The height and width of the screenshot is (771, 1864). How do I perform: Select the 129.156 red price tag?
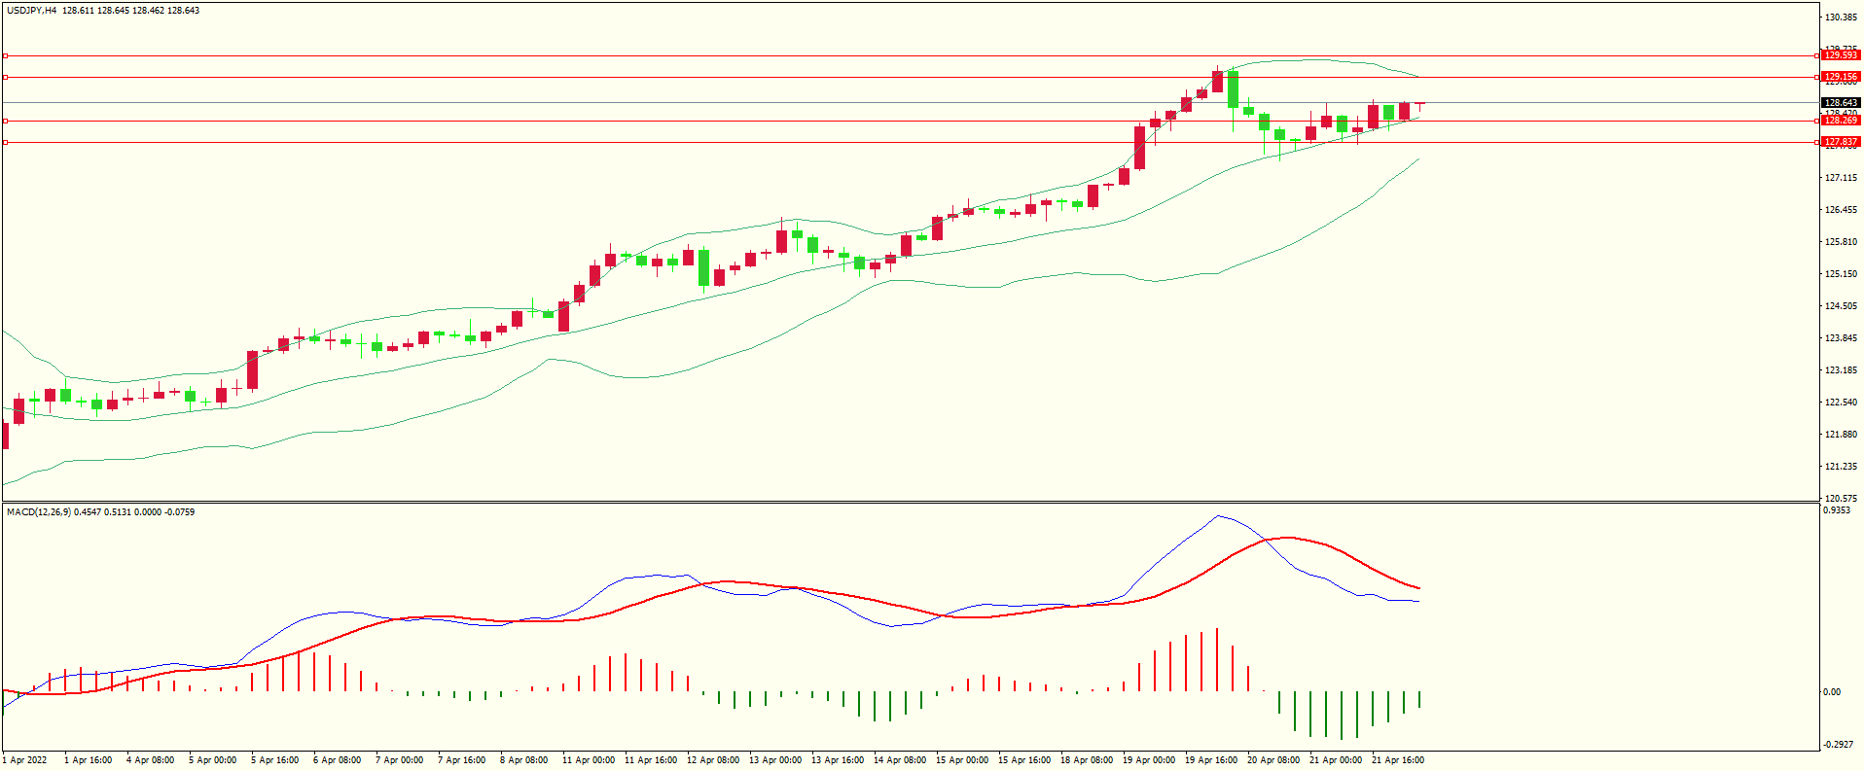point(1841,77)
